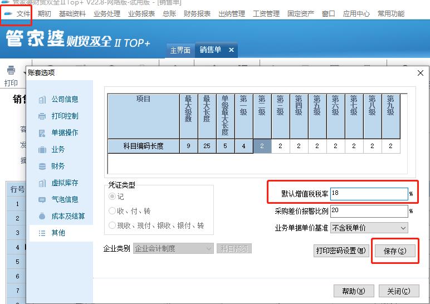Select 收、付、转 voucher type radio

tap(112, 211)
